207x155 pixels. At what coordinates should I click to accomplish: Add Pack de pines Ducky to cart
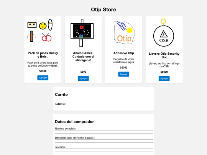(x=43, y=78)
